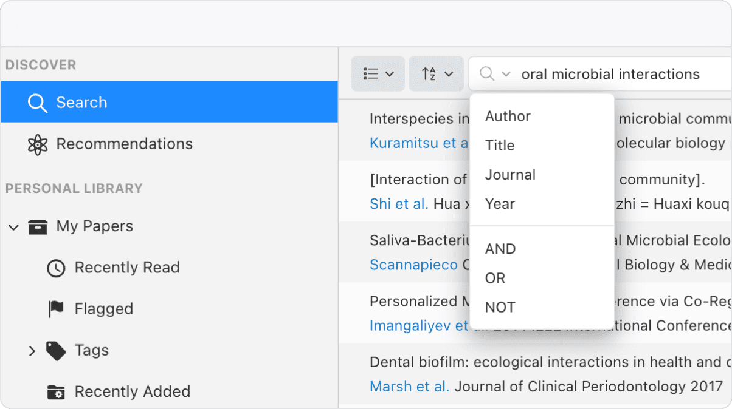Viewport: 732px width, 409px height.
Task: Open the list view options dropdown
Action: [378, 73]
